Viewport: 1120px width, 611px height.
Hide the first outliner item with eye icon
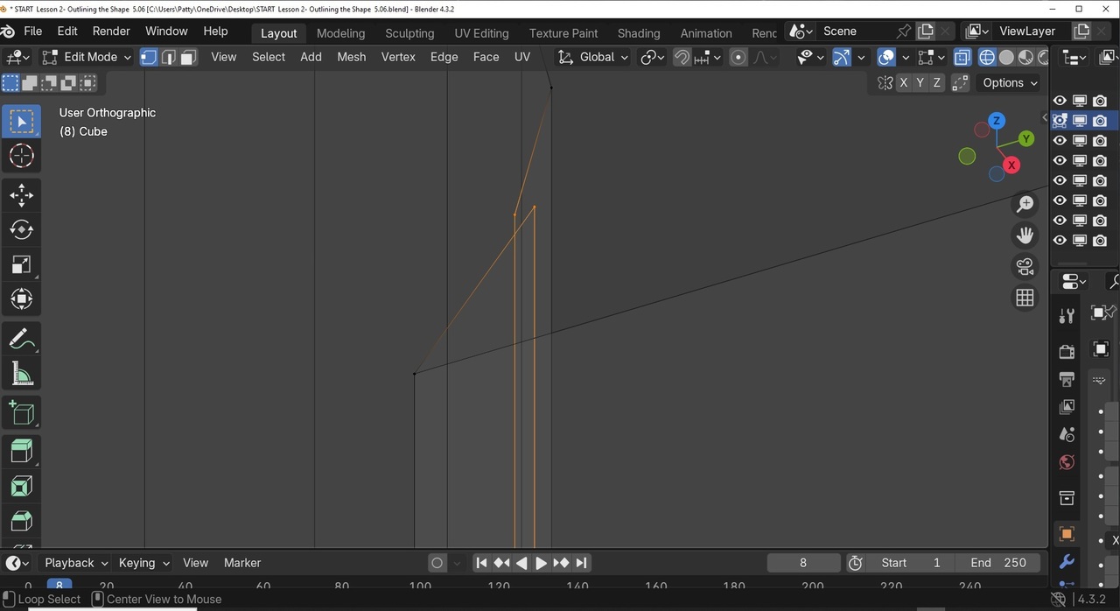[x=1060, y=101]
